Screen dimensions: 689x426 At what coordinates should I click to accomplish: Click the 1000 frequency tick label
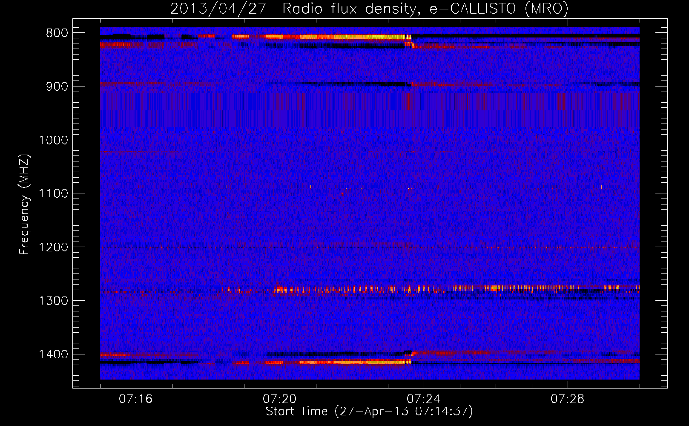53,140
